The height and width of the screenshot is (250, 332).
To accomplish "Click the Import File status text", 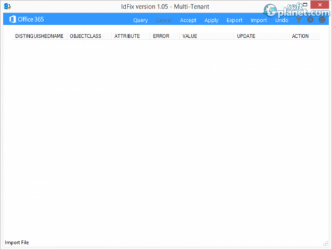I will coord(17,243).
